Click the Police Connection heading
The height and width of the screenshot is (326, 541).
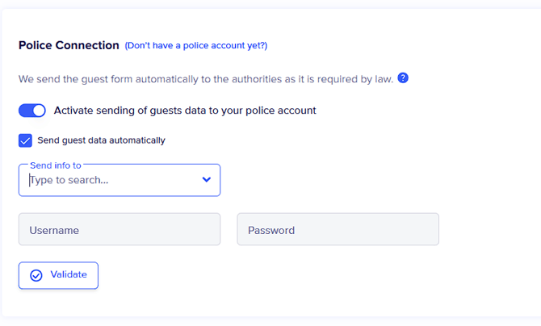click(69, 45)
